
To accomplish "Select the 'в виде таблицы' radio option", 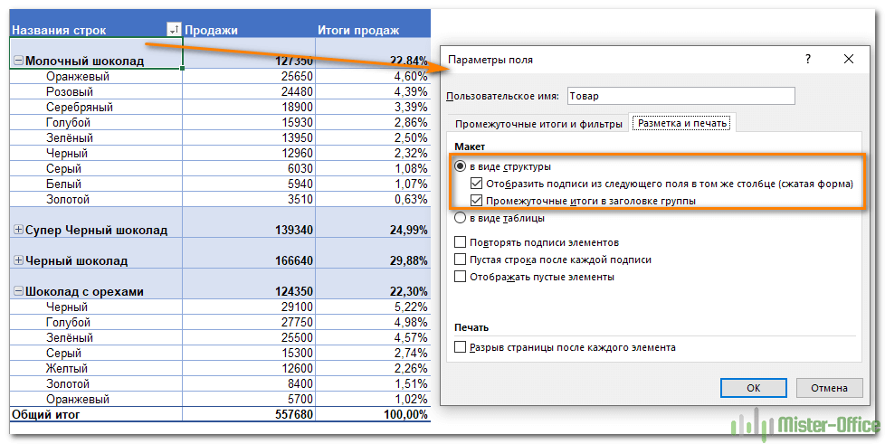I will pos(461,218).
